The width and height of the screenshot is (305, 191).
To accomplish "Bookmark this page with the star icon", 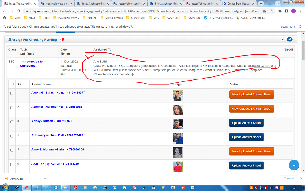I will (x=272, y=11).
